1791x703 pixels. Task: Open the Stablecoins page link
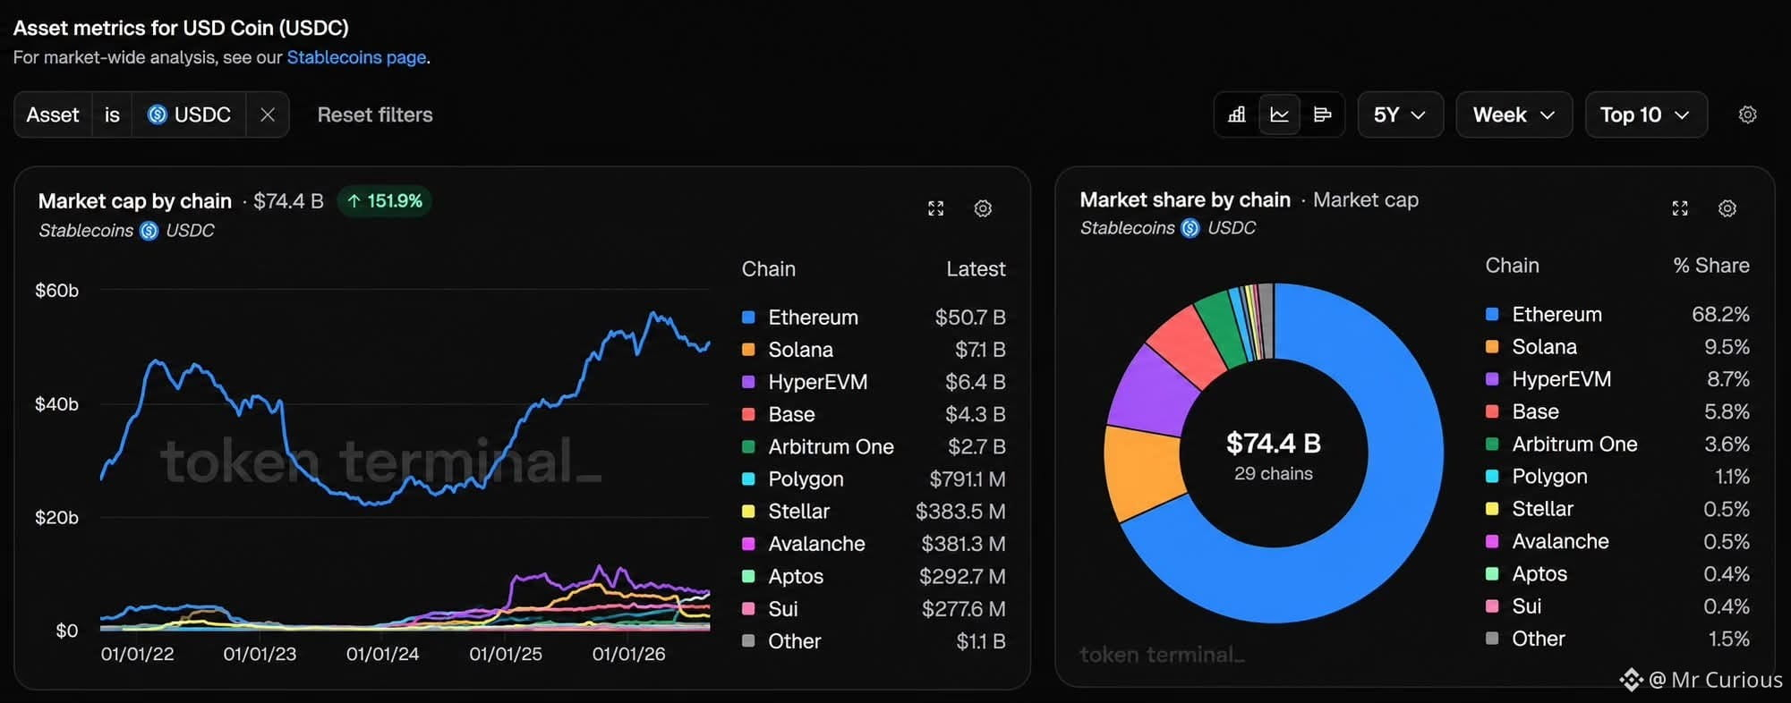[356, 57]
